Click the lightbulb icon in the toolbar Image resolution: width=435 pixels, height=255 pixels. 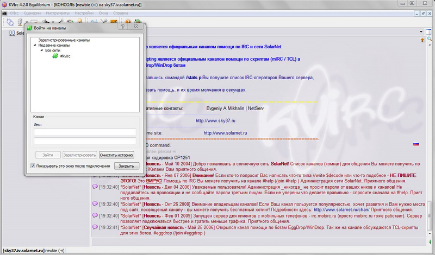pos(79,21)
